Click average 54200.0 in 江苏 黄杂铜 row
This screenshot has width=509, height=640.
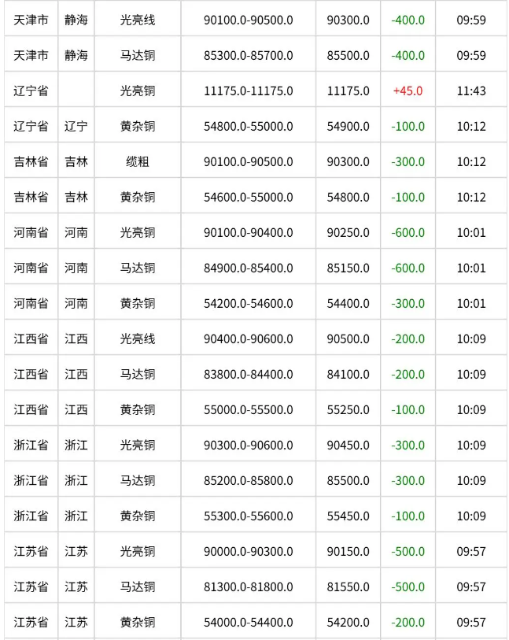pos(348,623)
